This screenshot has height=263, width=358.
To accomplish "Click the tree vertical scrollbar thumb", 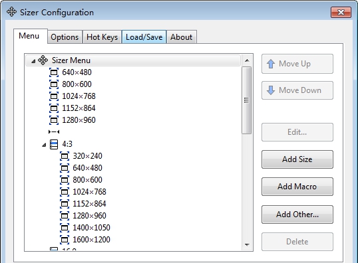I will click(x=247, y=100).
